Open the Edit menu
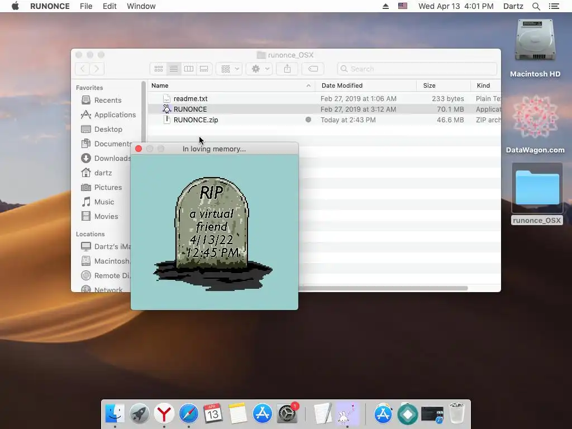The image size is (572, 429). [109, 6]
